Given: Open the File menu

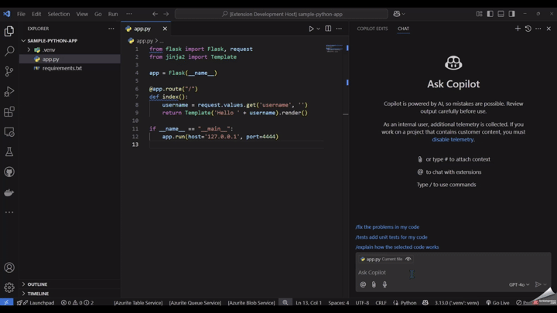Looking at the screenshot, I should pyautogui.click(x=21, y=14).
